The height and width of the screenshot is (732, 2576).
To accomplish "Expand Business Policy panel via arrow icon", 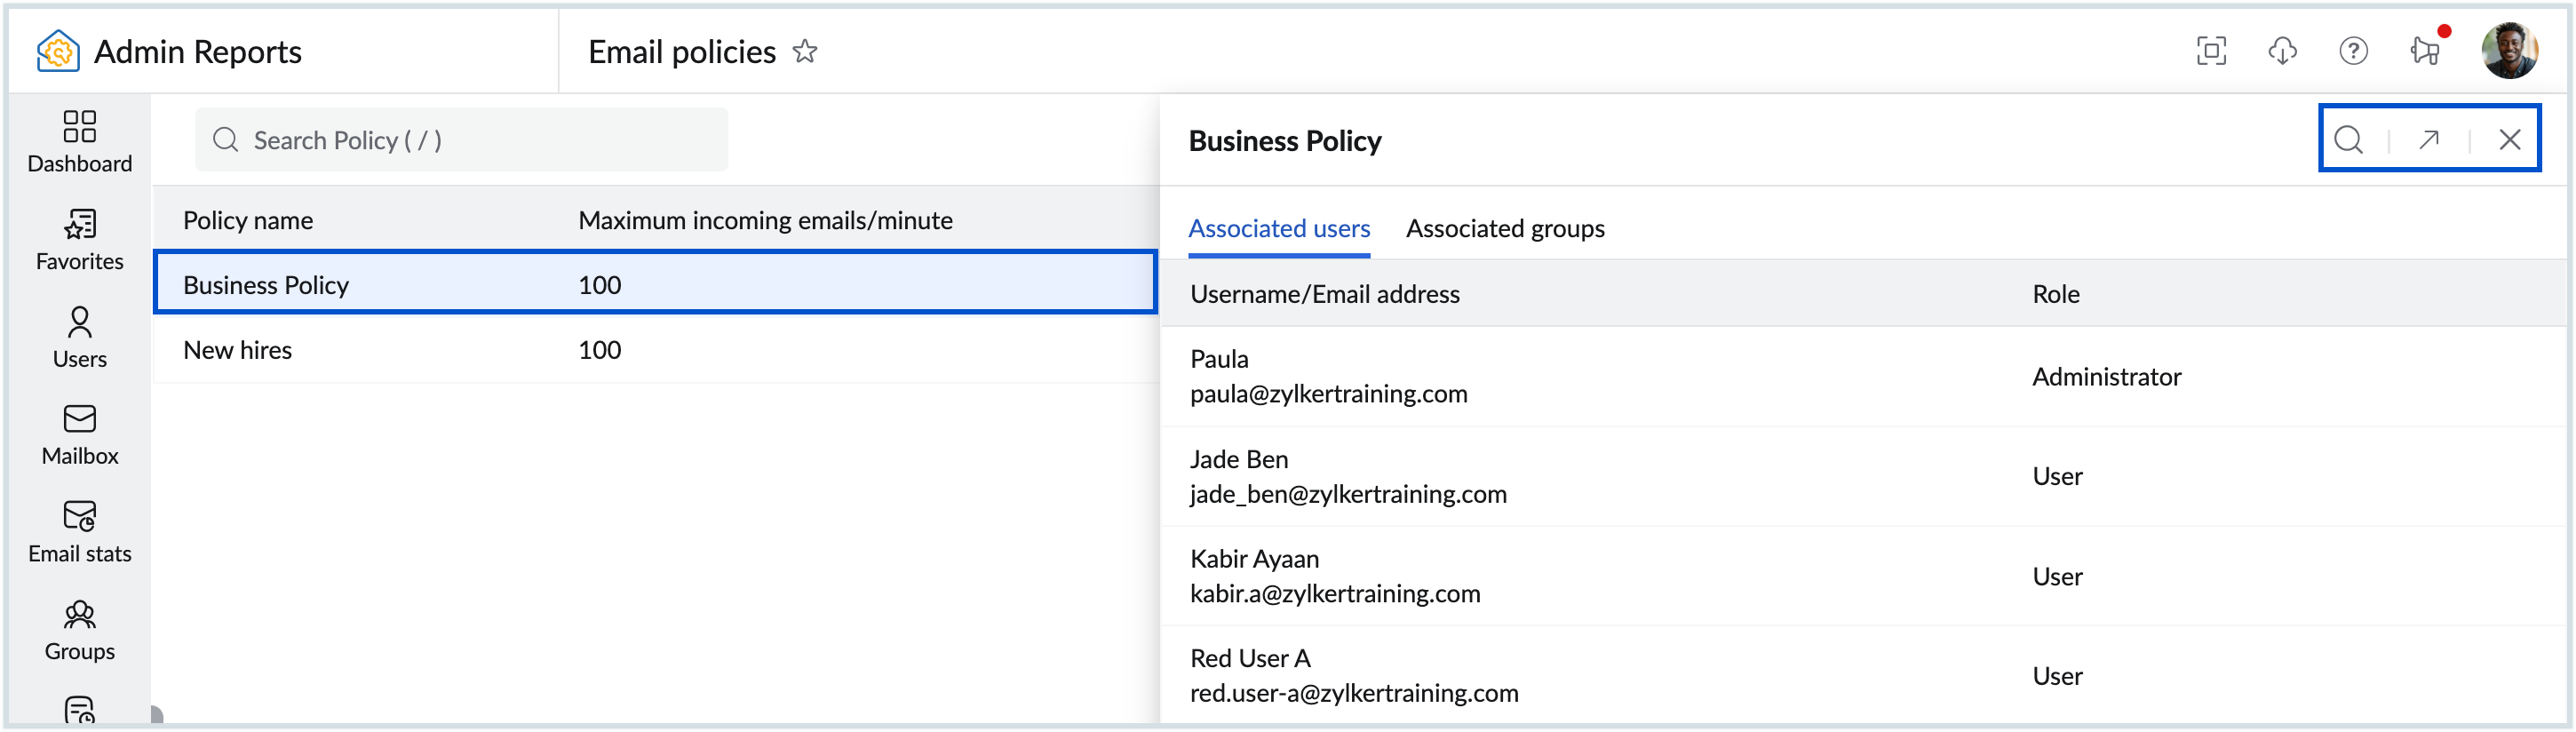I will point(2429,140).
